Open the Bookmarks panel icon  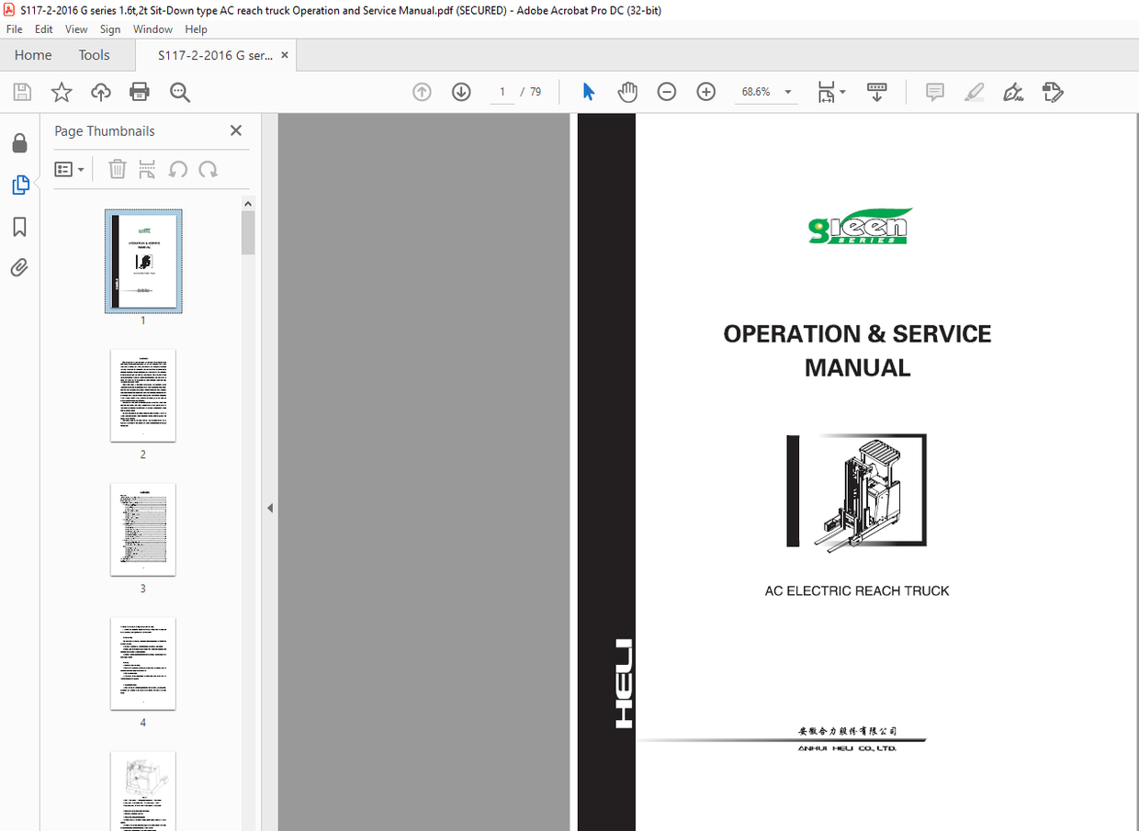pos(19,227)
